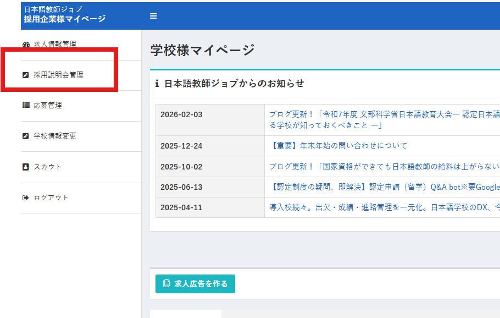Open 採用説明会管理 in the sidebar
The width and height of the screenshot is (500, 318).
point(58,75)
